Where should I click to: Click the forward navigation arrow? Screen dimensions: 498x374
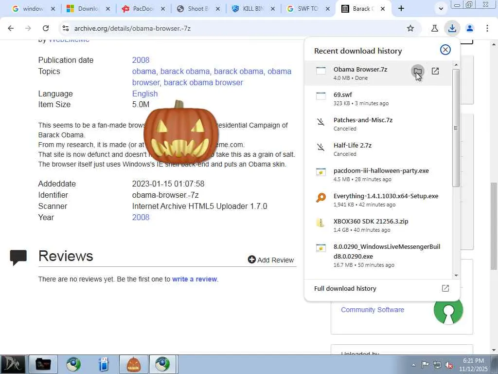point(28,28)
